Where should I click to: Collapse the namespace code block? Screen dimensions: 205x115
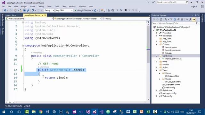(x=23, y=46)
